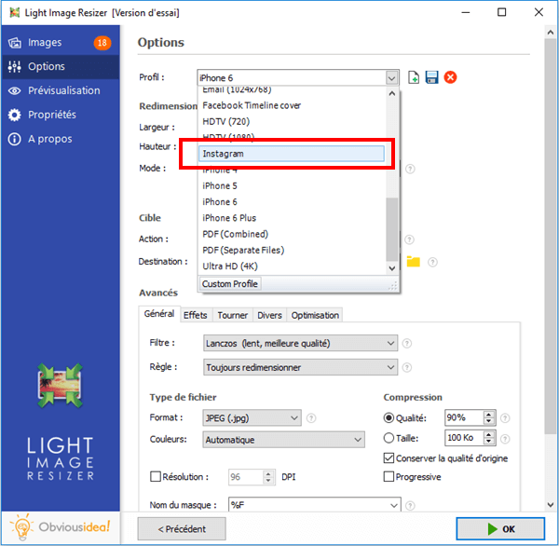Select the Qualité radio button
Image resolution: width=559 pixels, height=546 pixels.
(389, 417)
